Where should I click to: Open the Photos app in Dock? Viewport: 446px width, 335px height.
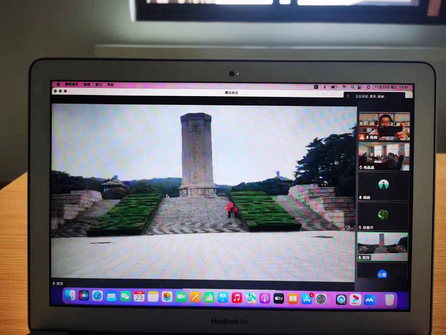tap(167, 297)
